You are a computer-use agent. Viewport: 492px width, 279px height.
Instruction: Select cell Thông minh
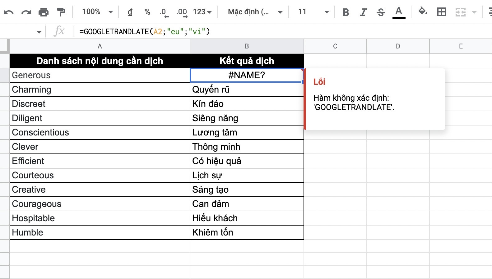pos(247,147)
